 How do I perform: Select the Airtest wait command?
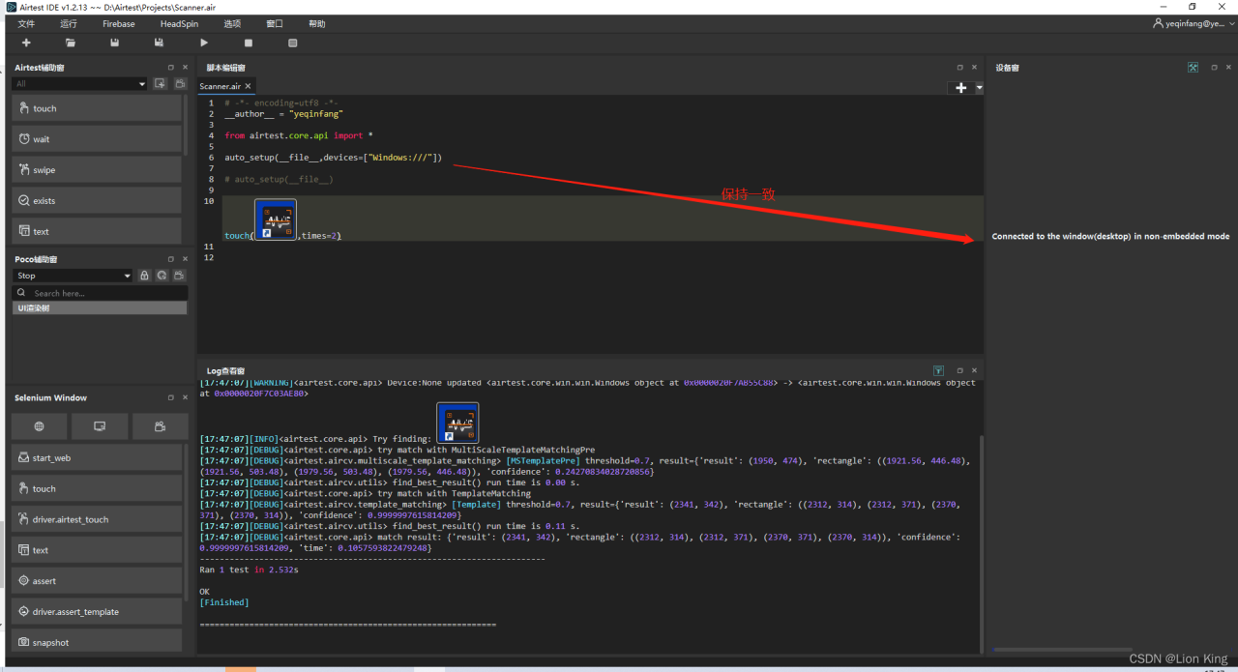(x=97, y=139)
